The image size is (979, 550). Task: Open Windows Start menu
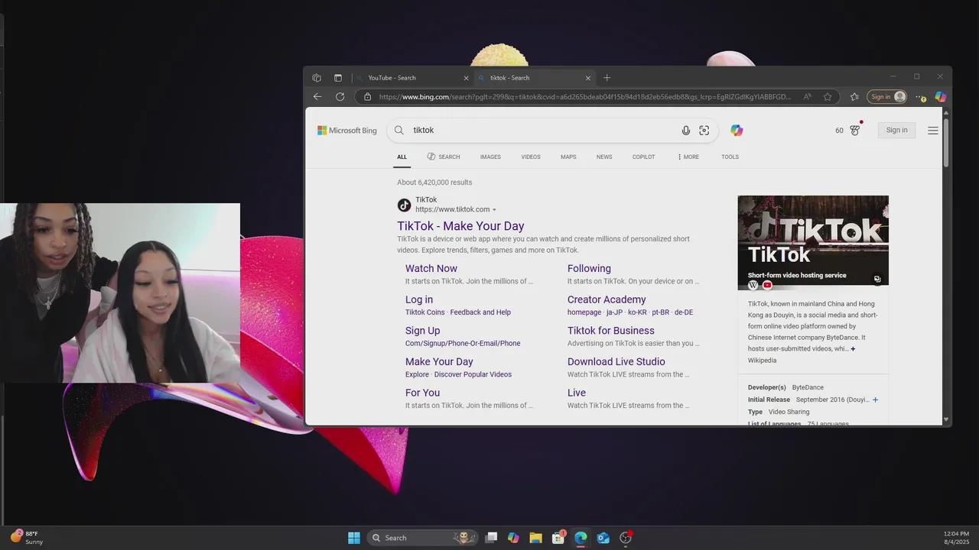[354, 538]
